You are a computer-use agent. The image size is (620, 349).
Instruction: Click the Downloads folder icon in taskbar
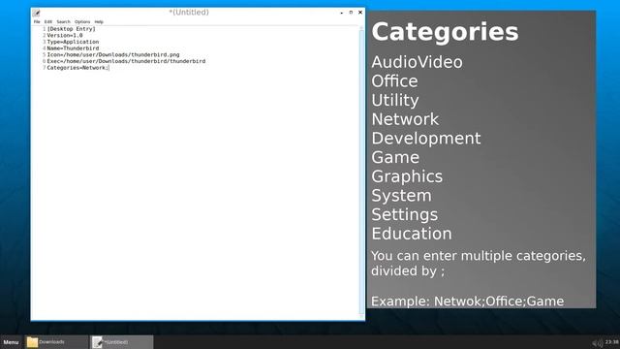pos(32,342)
